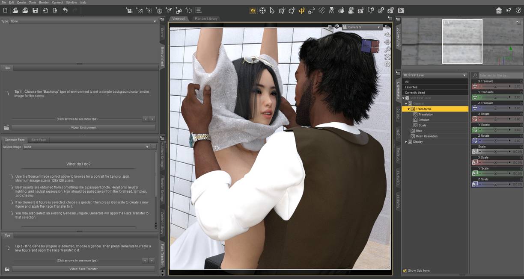Toggle the Show Sub Items checkbox
The image size is (524, 279).
pyautogui.click(x=405, y=270)
